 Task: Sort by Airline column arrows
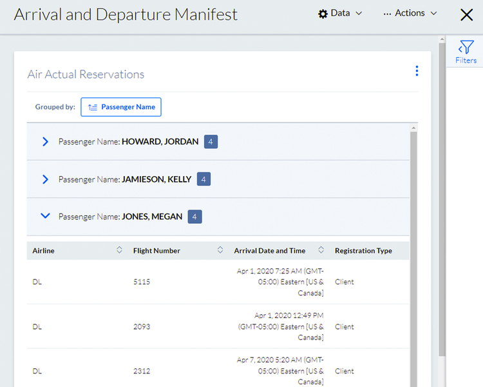[x=119, y=250]
